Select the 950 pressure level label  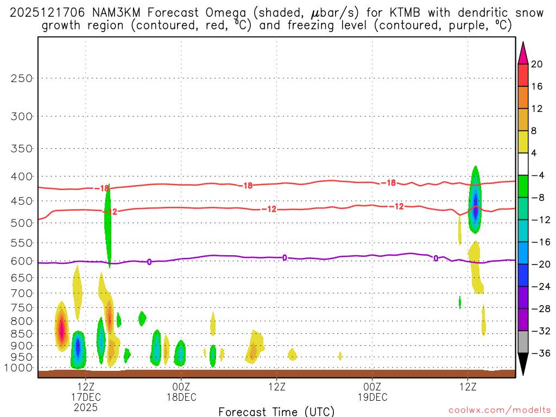point(22,357)
